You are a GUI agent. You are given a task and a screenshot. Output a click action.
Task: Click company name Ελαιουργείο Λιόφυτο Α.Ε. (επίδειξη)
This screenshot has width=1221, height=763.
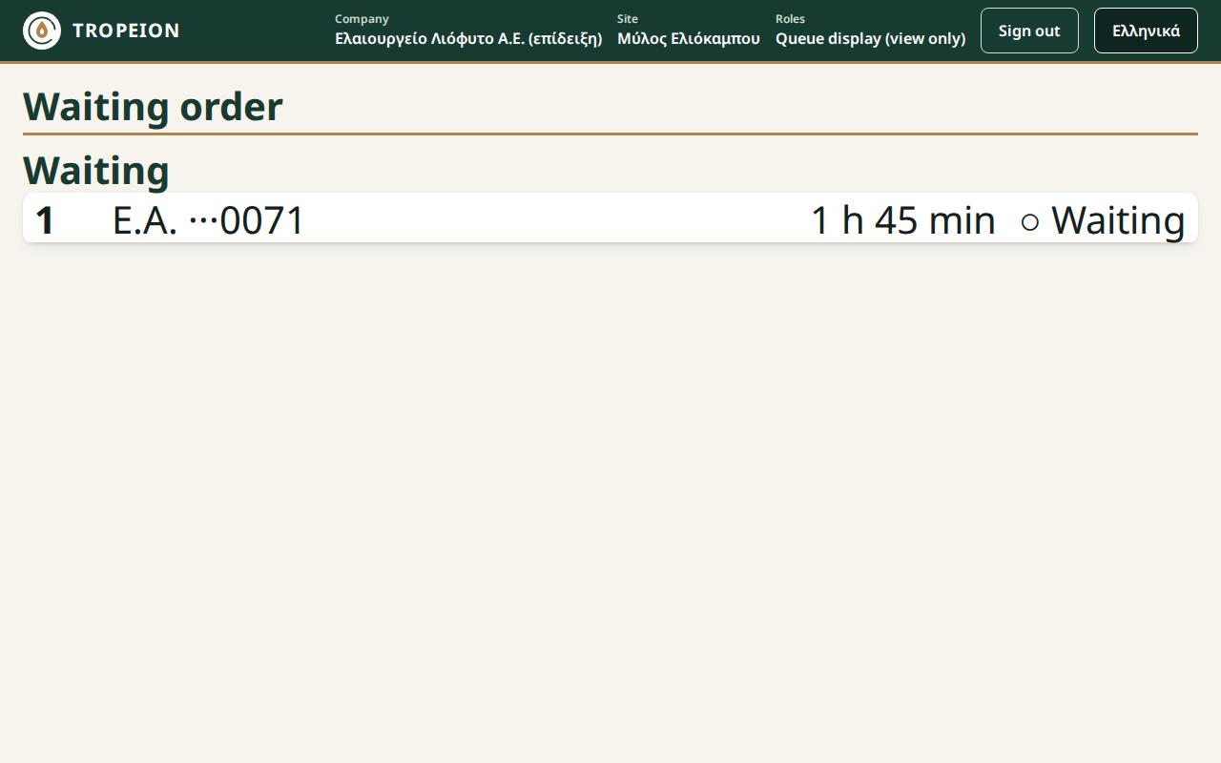468,39
